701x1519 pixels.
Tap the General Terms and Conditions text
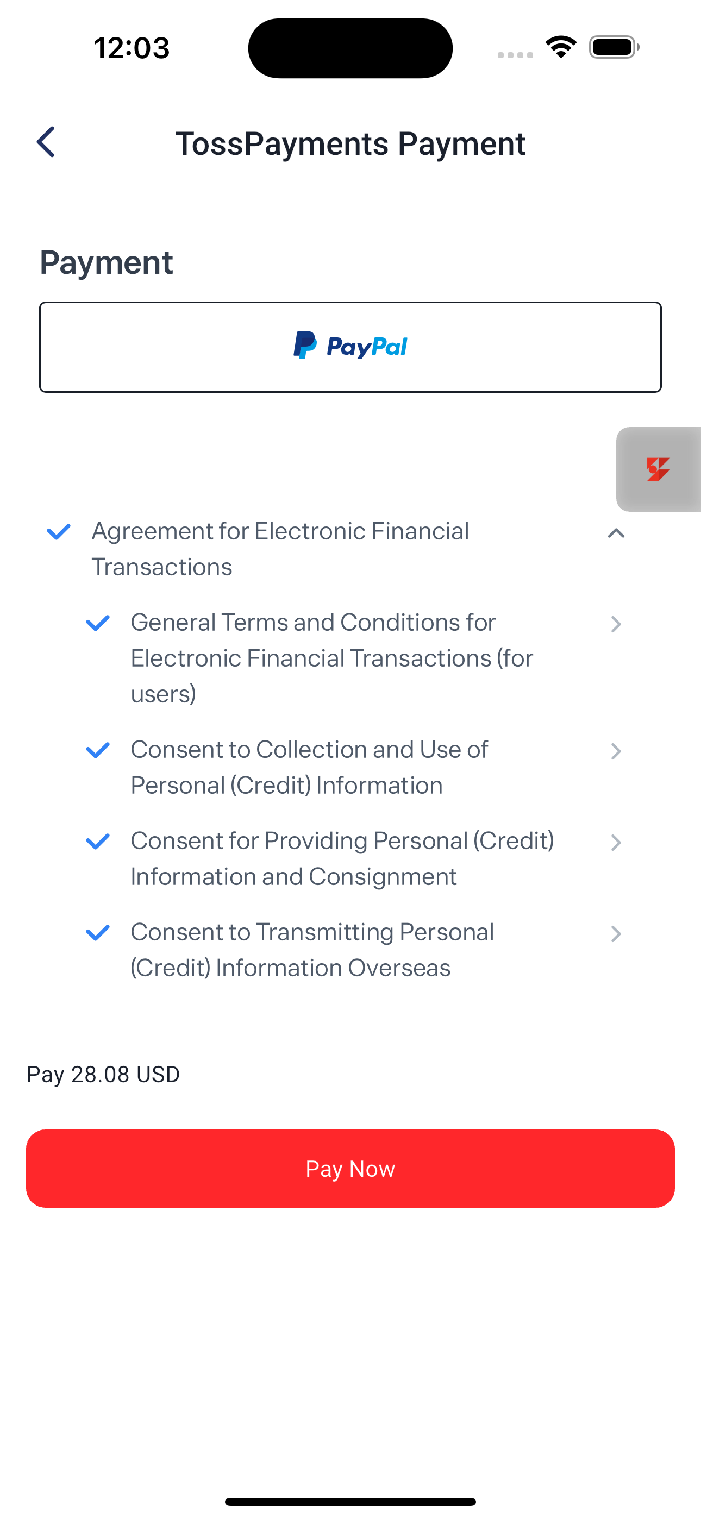tap(331, 657)
